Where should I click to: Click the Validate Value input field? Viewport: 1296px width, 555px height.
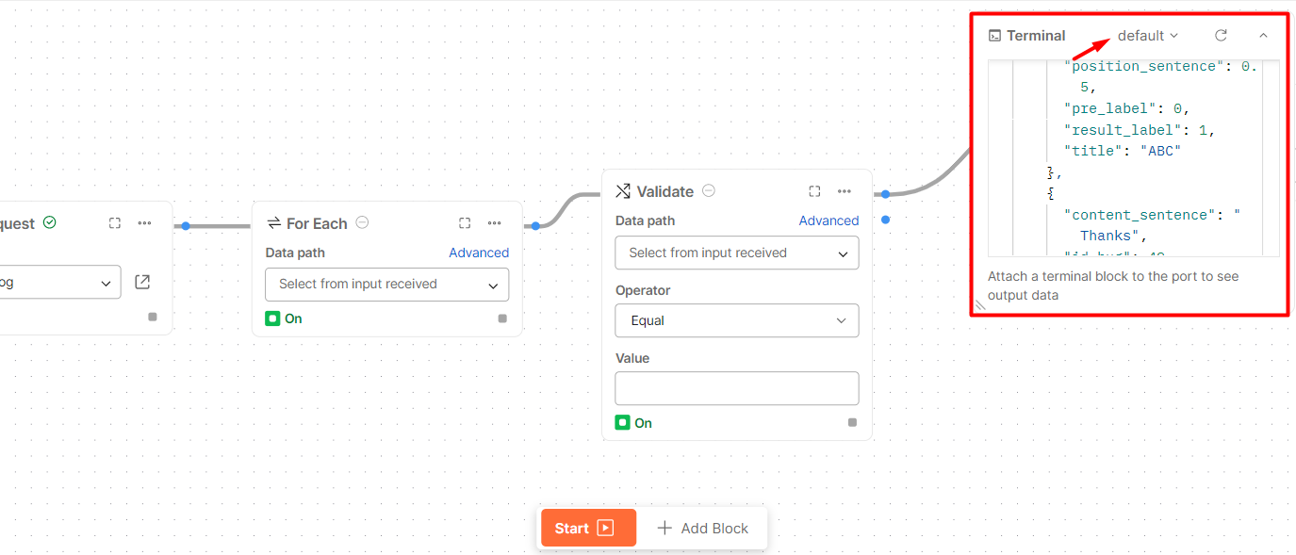tap(736, 388)
